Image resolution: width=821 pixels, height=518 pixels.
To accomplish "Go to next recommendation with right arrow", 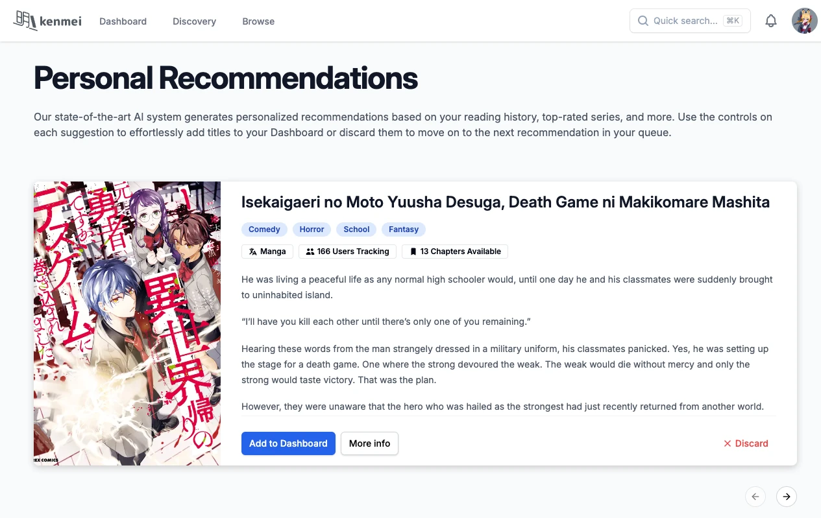I will point(787,497).
